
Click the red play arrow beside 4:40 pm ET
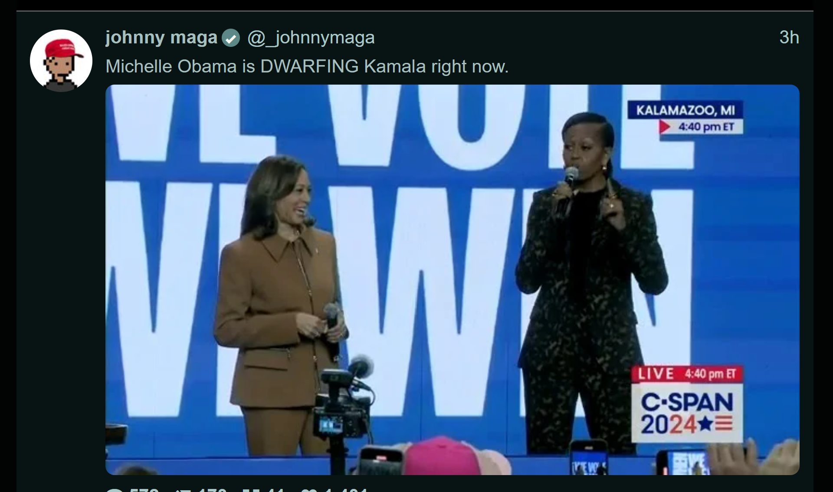[x=665, y=127]
